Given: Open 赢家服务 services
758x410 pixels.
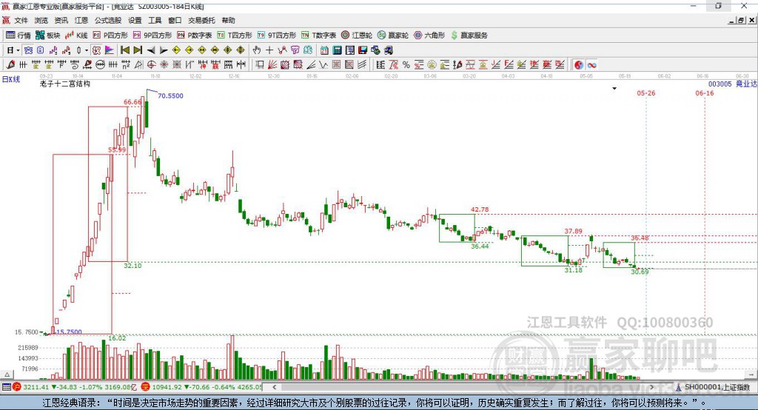Looking at the screenshot, I should 469,36.
